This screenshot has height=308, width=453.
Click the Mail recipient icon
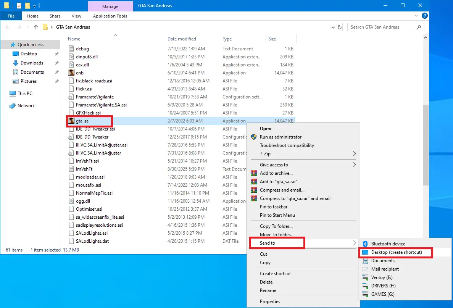(365, 269)
